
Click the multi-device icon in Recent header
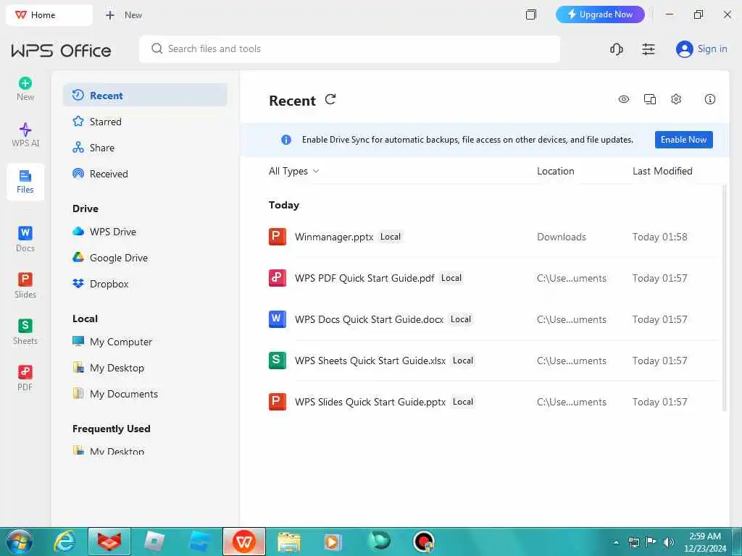coord(650,99)
